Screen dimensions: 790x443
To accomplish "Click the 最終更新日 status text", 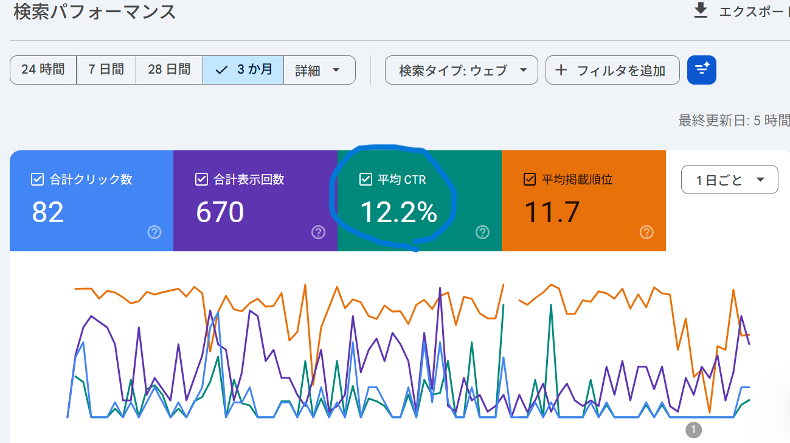I will pyautogui.click(x=734, y=120).
